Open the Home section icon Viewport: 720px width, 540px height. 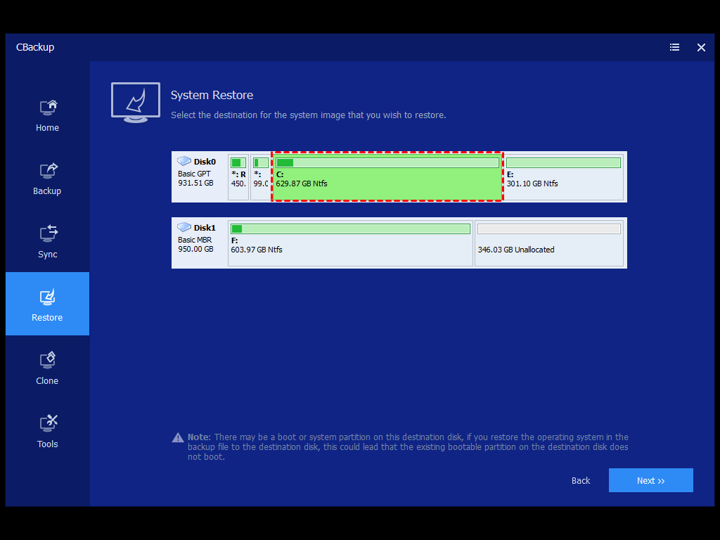coord(48,108)
